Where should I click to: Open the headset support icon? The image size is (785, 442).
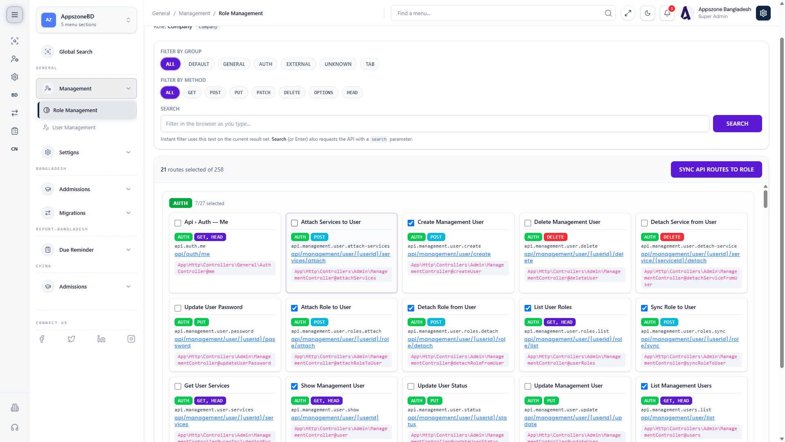point(15,427)
